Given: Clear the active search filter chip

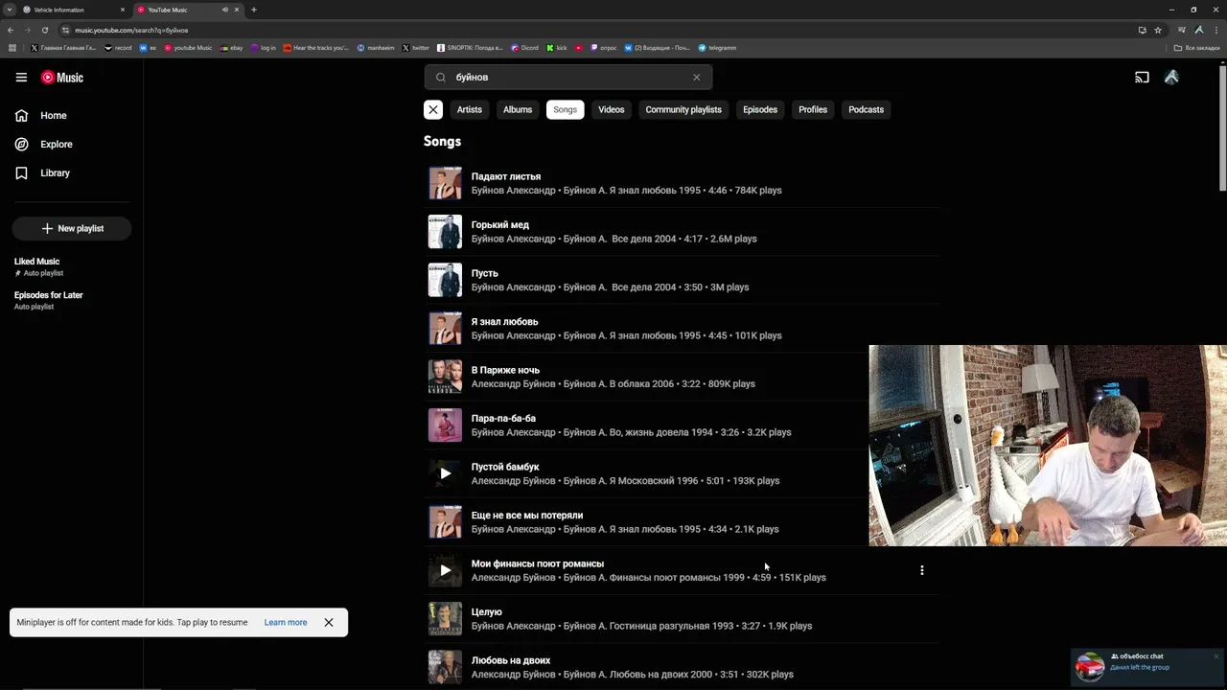Looking at the screenshot, I should pos(433,109).
